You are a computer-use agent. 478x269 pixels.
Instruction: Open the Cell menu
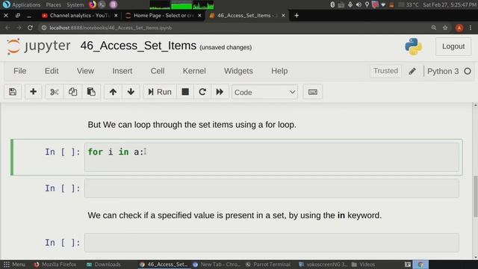158,71
